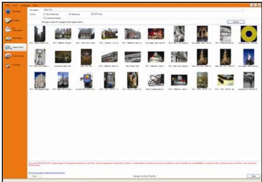The width and height of the screenshot is (262, 182).
Task: Toggle the checkbox right of Relevance
Action: pyautogui.click(x=92, y=14)
